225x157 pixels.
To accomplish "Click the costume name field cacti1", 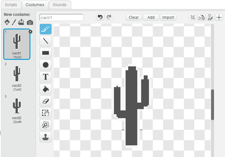I will tap(62, 17).
